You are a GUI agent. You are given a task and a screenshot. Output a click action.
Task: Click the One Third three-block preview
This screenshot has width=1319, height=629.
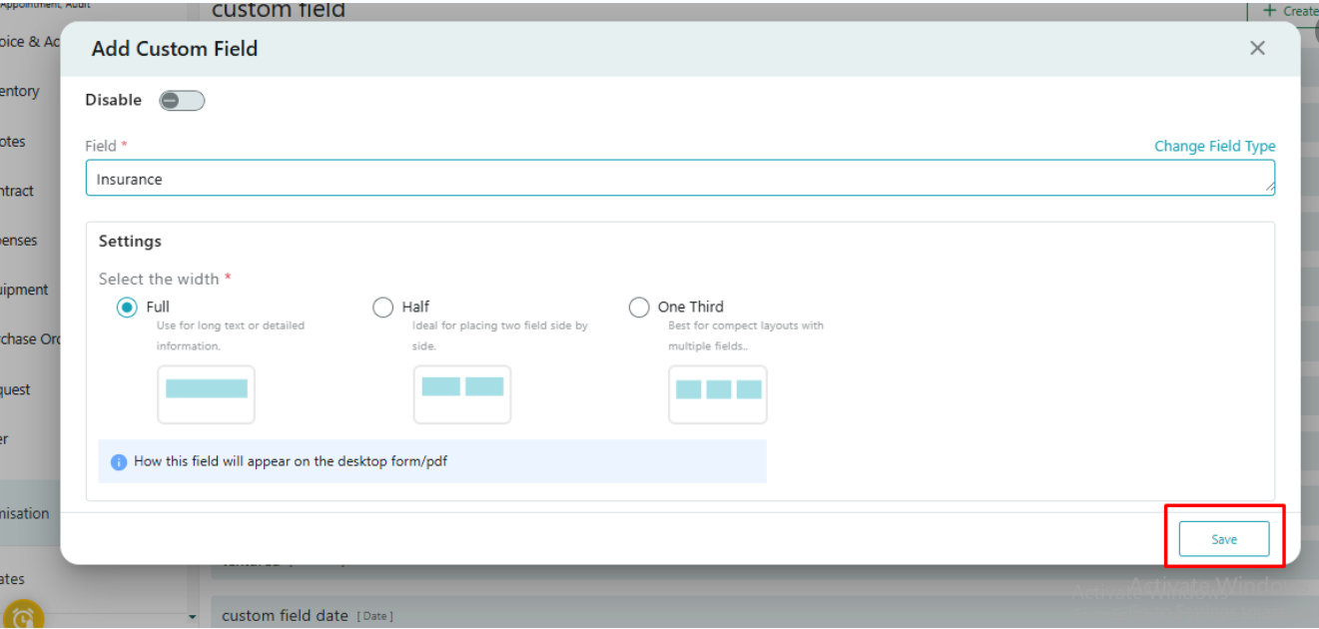pos(717,393)
